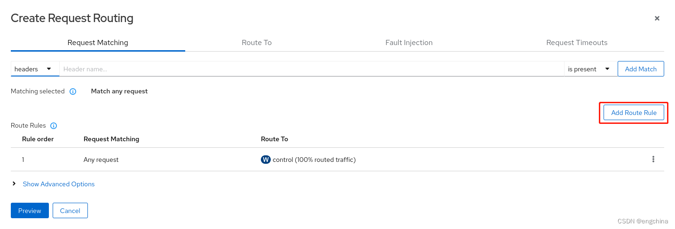Image resolution: width=675 pixels, height=229 pixels.
Task: Cancel the request routing creation
Action: click(x=70, y=211)
